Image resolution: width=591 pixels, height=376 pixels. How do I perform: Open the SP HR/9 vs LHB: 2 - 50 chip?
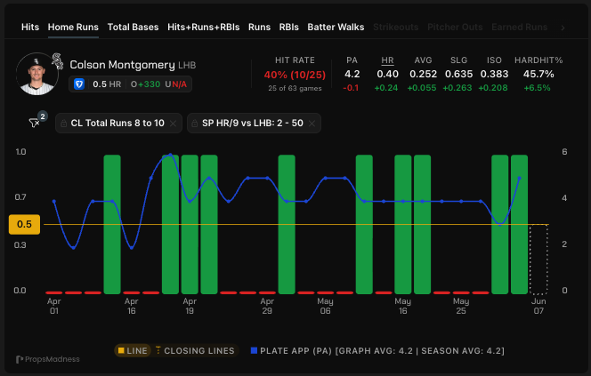click(x=254, y=123)
